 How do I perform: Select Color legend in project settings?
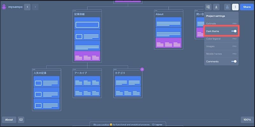click(x=221, y=39)
